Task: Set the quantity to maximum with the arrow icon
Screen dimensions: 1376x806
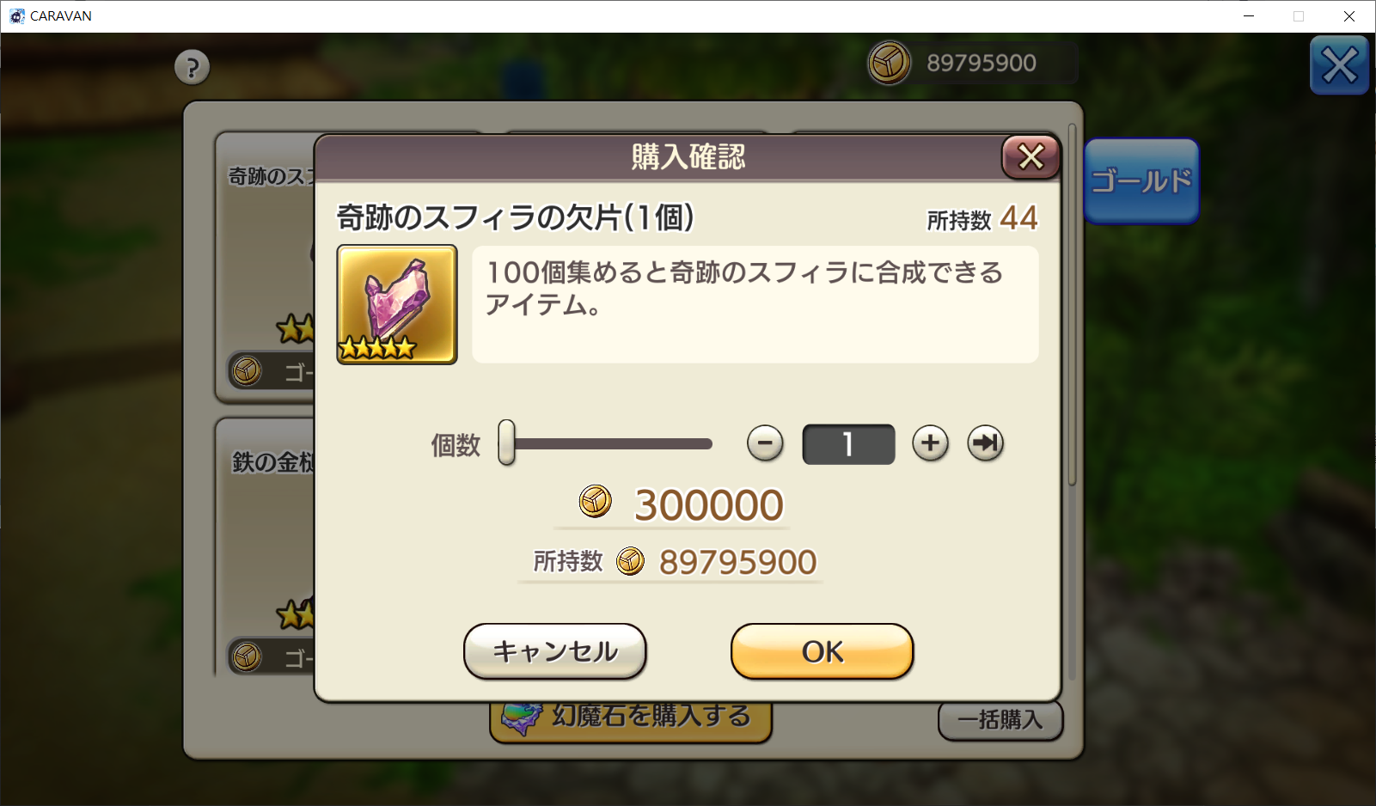Action: (x=985, y=443)
